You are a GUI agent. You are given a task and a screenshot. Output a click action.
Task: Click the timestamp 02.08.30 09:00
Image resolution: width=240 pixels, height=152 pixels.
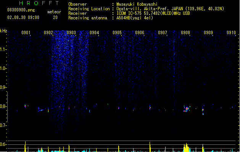click(x=23, y=17)
